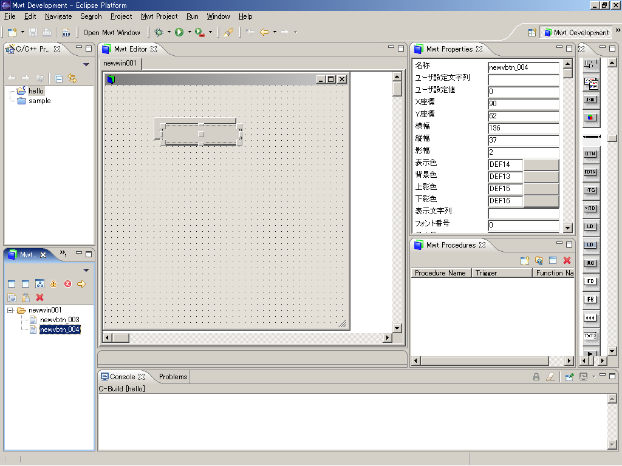Click the red circle error icon
Screen dimensions: 622x466
68,284
